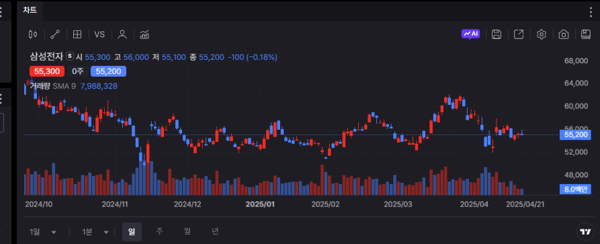Click the 68,000 price axis label
This screenshot has width=600, height=244.
[576, 60]
